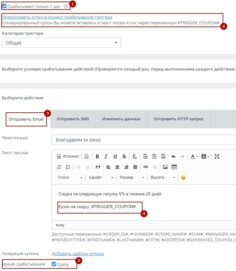This screenshot has height=271, width=236.
Task: Toggle Underline formatting in editor
Action: tap(115, 156)
